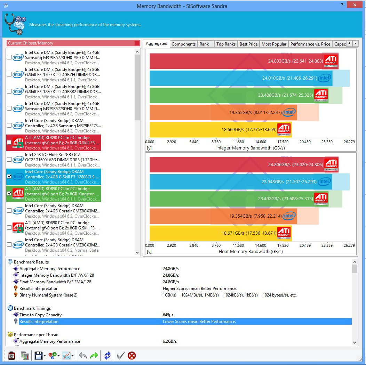The height and width of the screenshot is (365, 366).
Task: Click the clock icon beside Benchmark Timings
Action: (x=10, y=308)
